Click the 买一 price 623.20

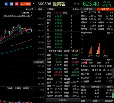coord(59,34)
